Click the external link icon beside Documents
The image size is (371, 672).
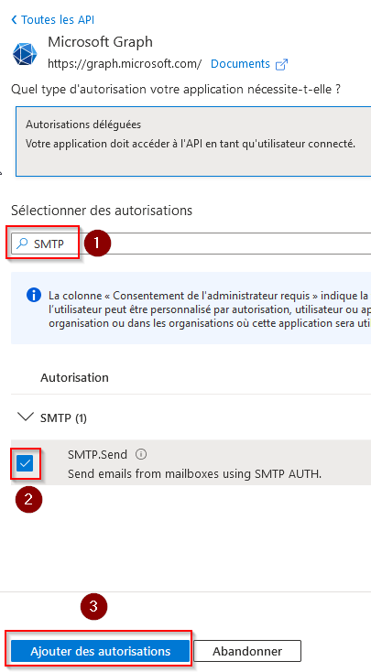pyautogui.click(x=281, y=65)
